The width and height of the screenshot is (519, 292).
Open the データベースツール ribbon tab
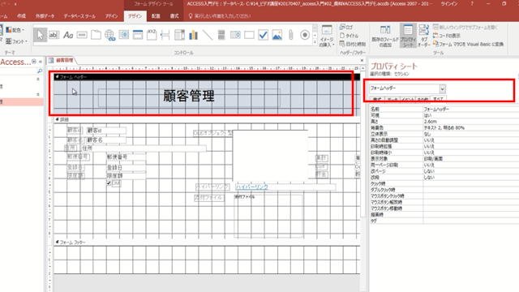79,16
